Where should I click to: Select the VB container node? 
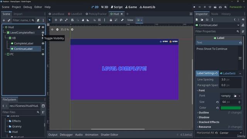[14, 38]
